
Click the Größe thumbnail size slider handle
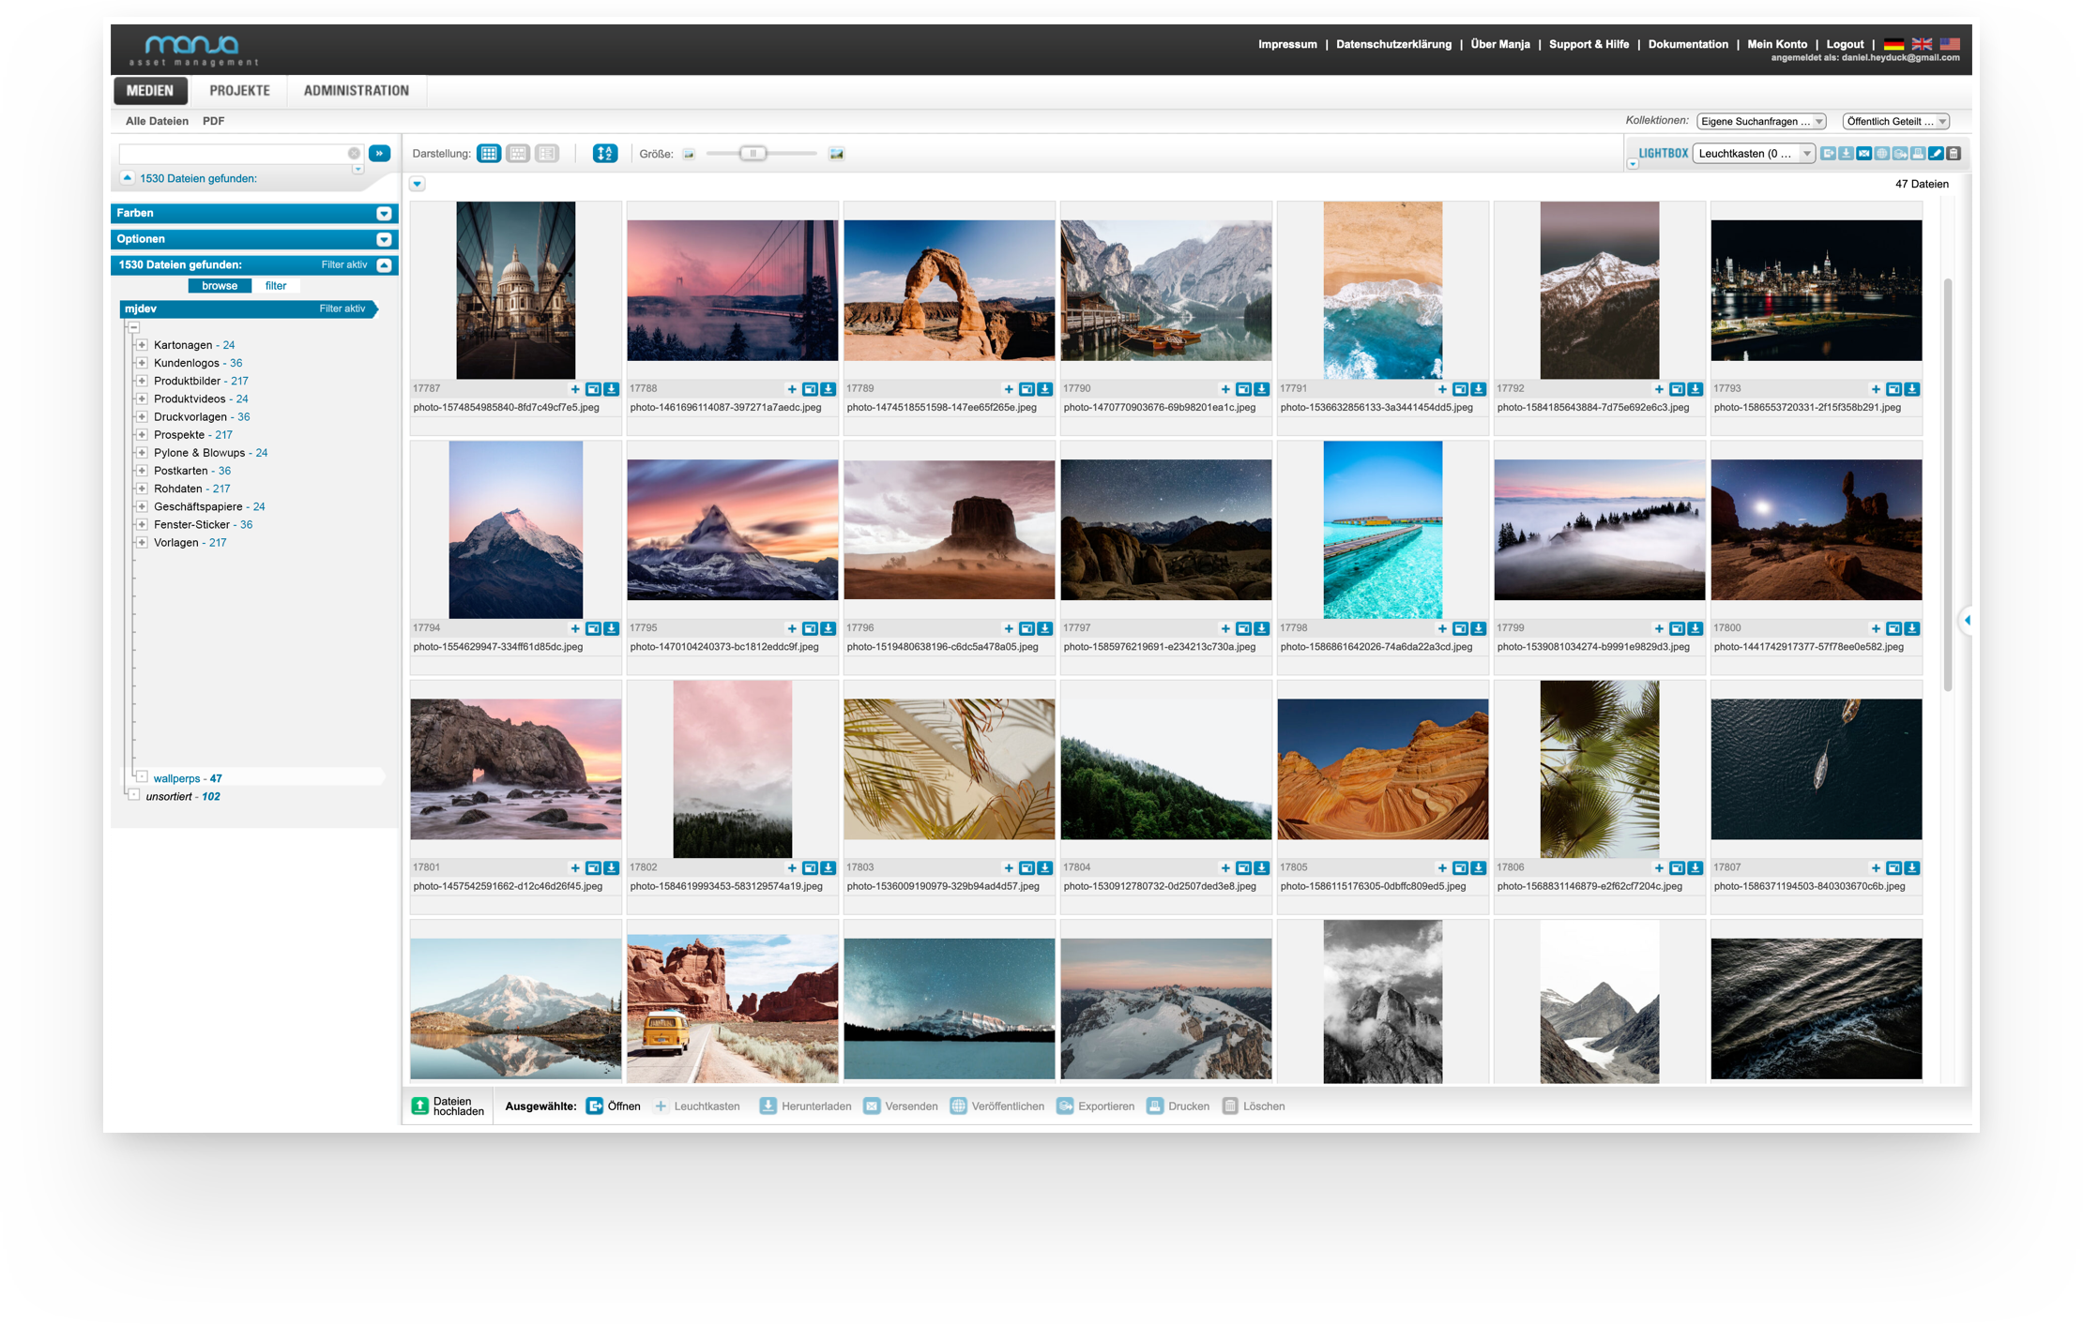pyautogui.click(x=753, y=154)
